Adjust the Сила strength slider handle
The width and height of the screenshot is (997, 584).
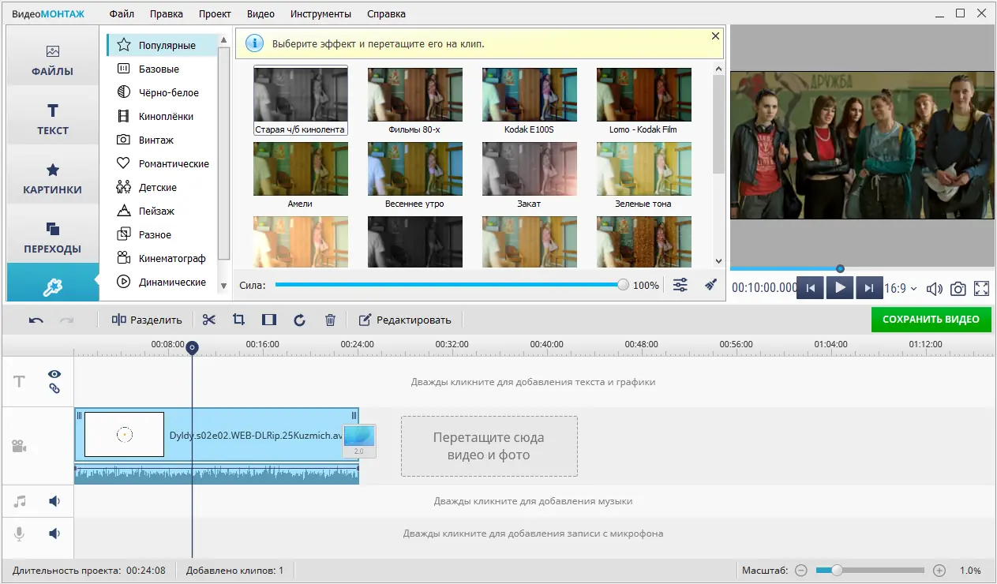[x=623, y=285]
